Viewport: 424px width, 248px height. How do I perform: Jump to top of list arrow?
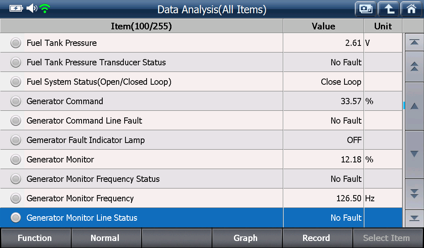[x=414, y=43]
